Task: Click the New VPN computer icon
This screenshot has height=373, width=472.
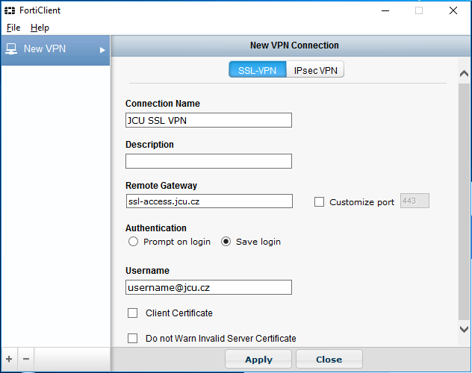Action: tap(11, 49)
